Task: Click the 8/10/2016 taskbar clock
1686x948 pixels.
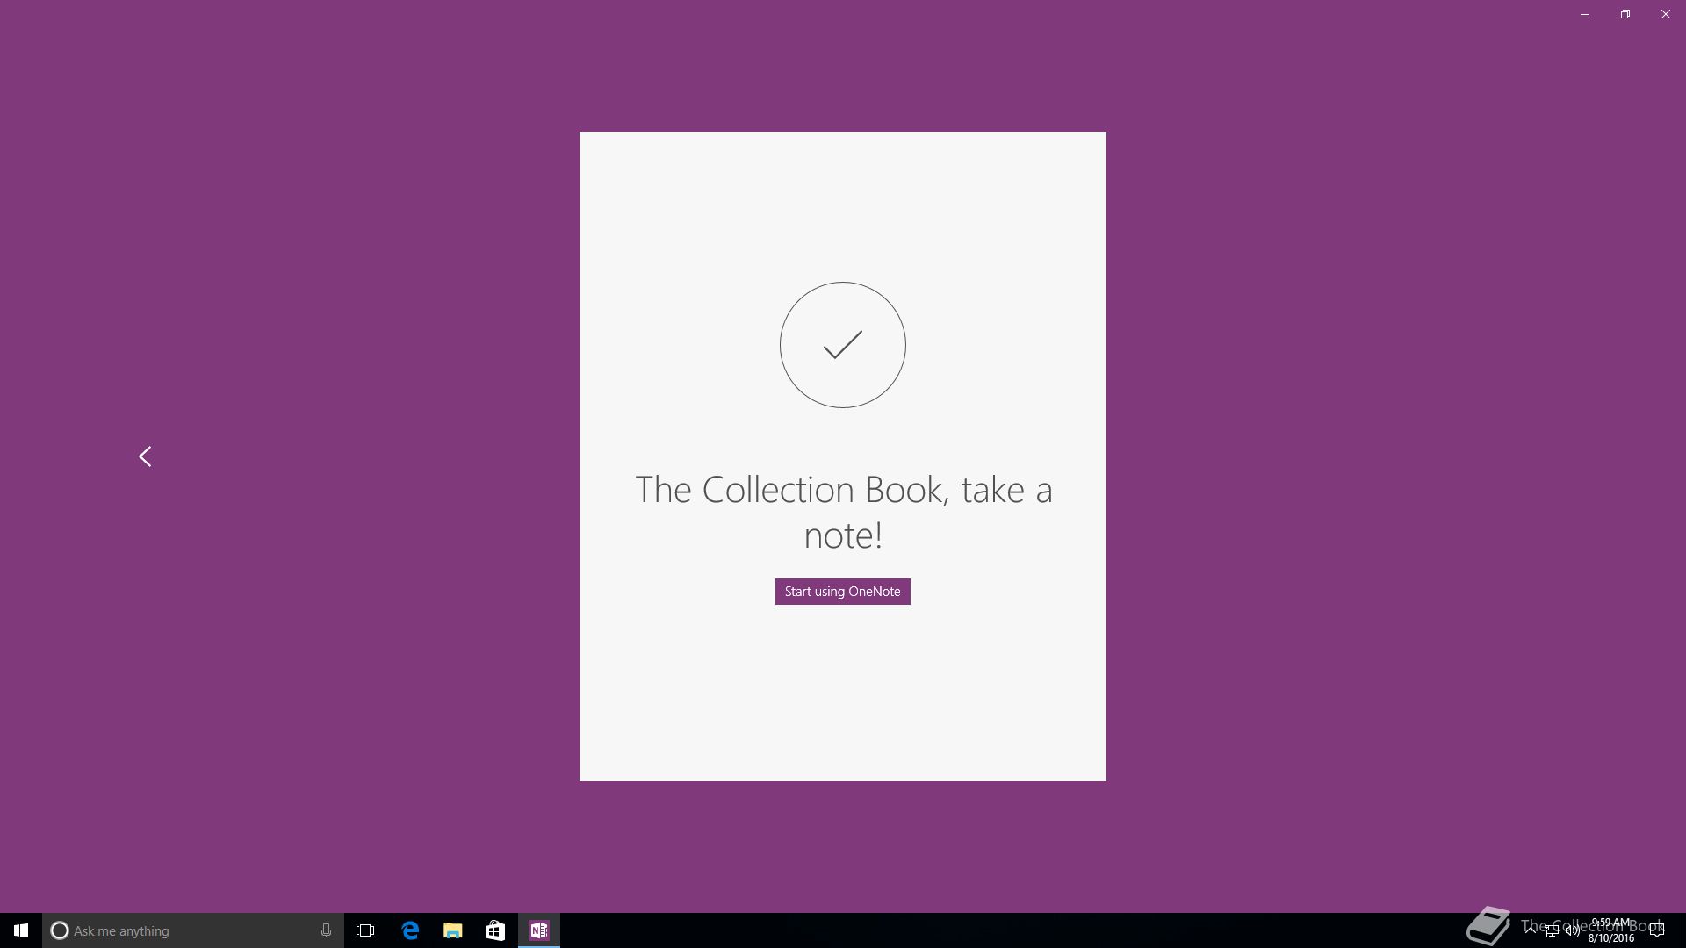Action: (x=1611, y=930)
